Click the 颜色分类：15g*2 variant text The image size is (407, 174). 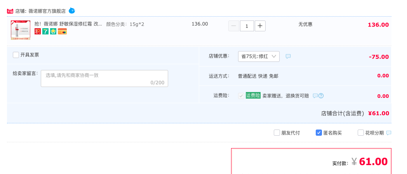pyautogui.click(x=125, y=24)
